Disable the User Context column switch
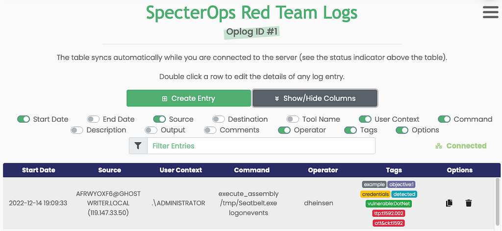The height and width of the screenshot is (231, 502). tap(365, 119)
